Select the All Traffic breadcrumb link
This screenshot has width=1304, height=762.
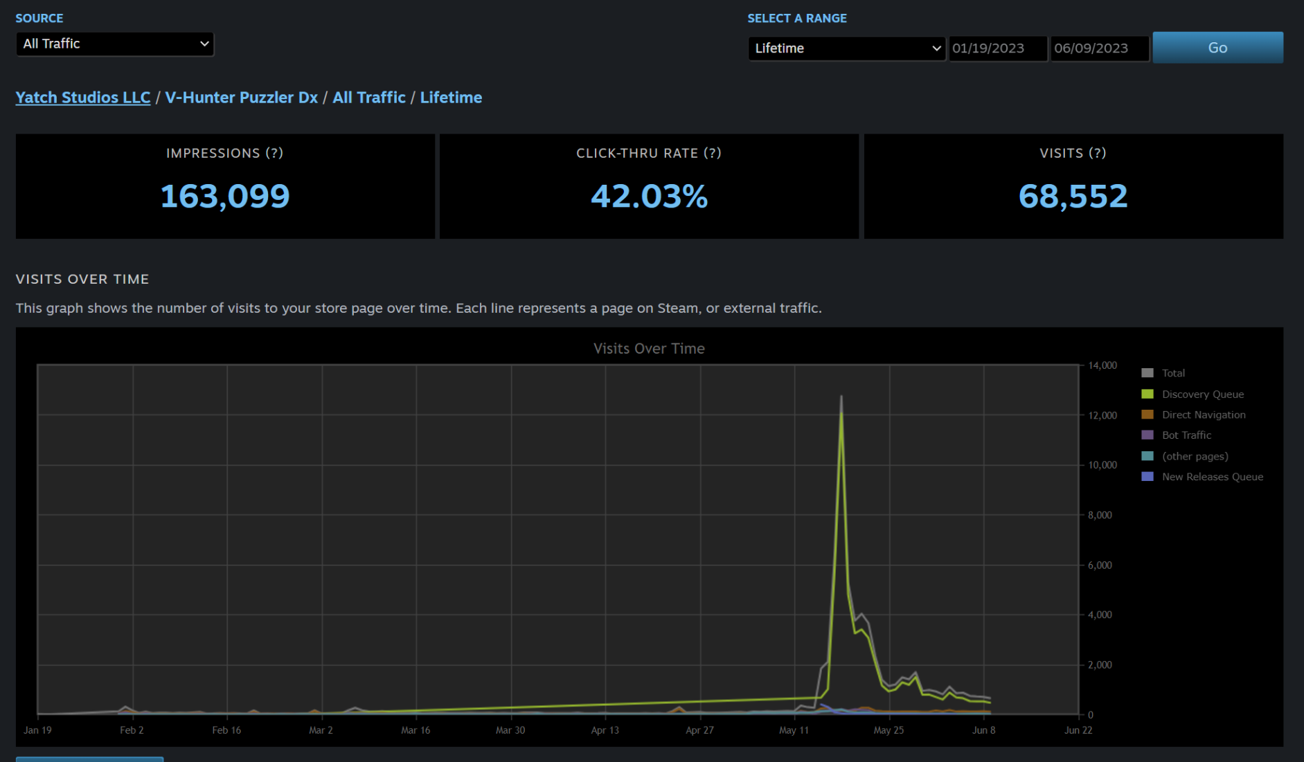368,98
